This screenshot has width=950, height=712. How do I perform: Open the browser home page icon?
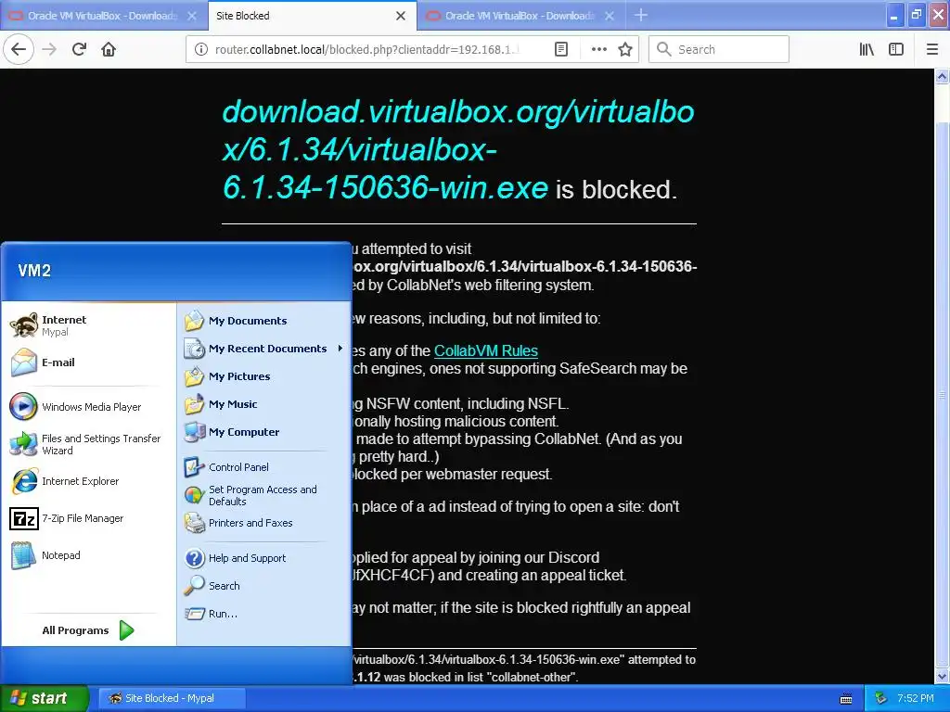(x=109, y=49)
